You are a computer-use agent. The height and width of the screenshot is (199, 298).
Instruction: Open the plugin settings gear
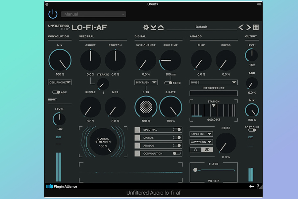pos(146,28)
